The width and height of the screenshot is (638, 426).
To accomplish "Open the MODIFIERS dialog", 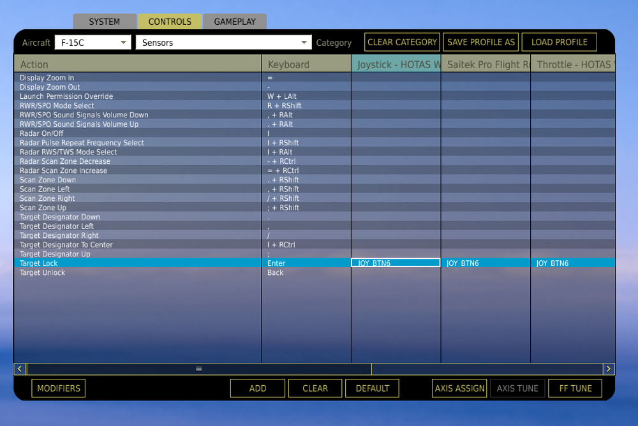I will pyautogui.click(x=59, y=388).
